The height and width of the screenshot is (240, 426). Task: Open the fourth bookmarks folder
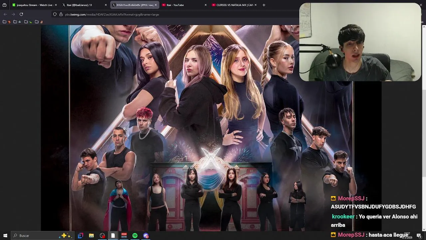[x=39, y=22]
